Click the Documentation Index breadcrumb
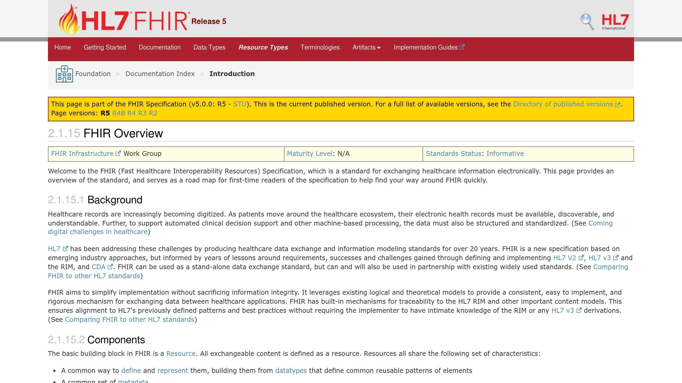Image resolution: width=682 pixels, height=383 pixels. coord(160,74)
